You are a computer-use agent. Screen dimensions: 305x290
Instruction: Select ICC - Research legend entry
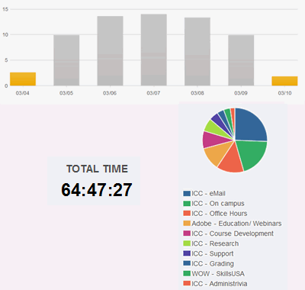(211, 243)
